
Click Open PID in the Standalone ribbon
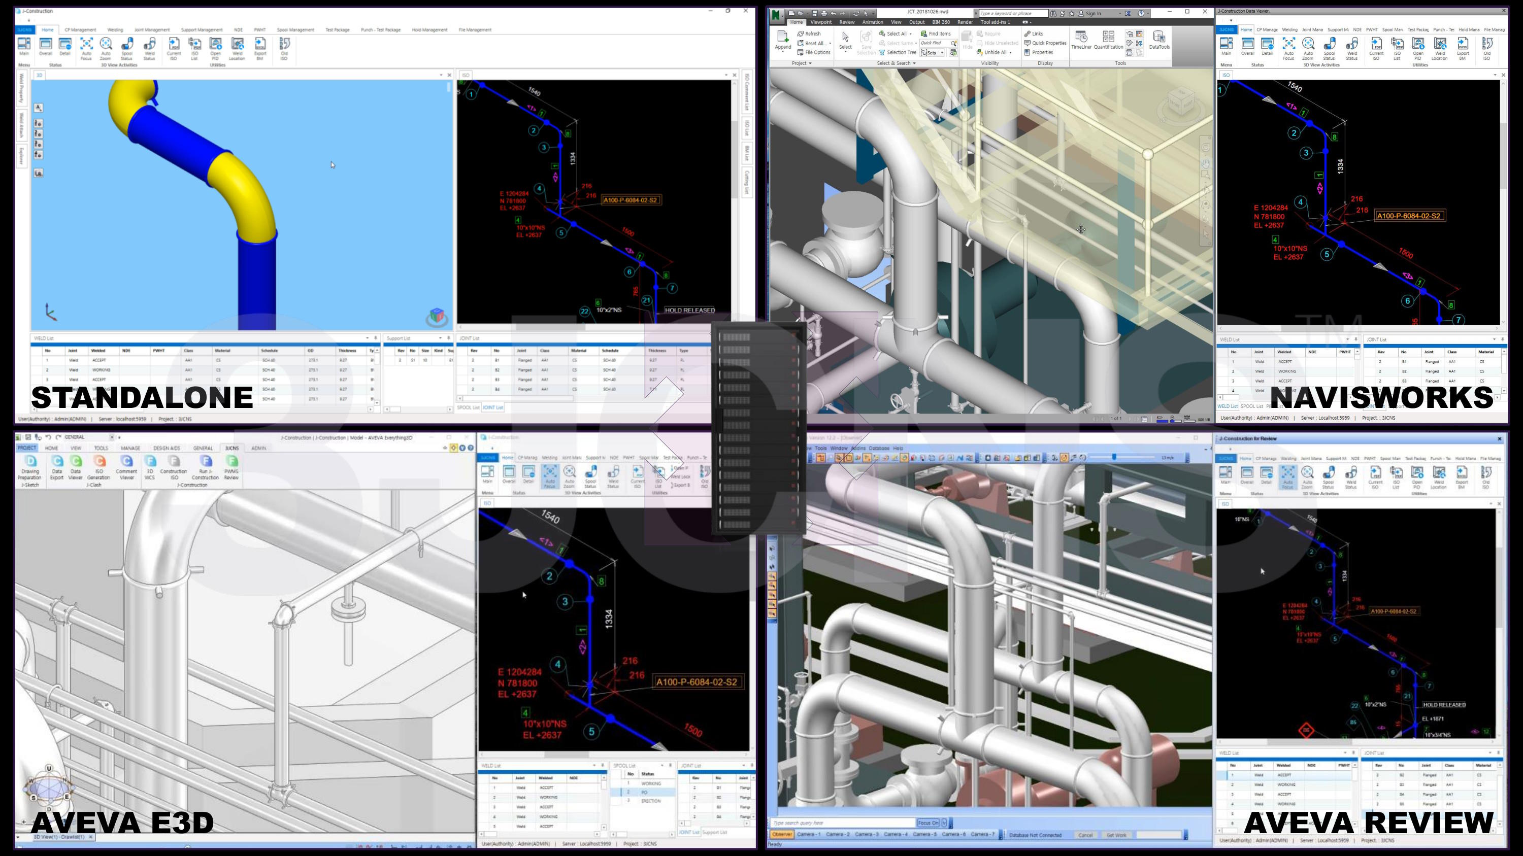click(x=216, y=48)
